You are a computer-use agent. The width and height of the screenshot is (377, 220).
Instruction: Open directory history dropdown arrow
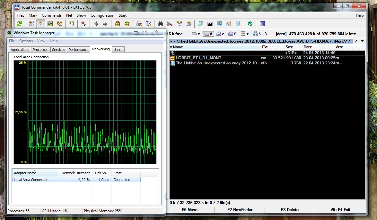pyautogui.click(x=362, y=41)
